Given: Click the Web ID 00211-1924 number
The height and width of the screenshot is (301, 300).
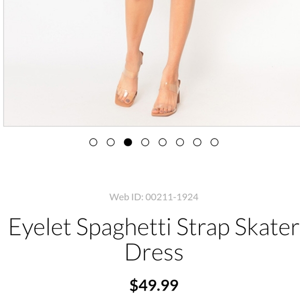Looking at the screenshot, I should 172,197.
